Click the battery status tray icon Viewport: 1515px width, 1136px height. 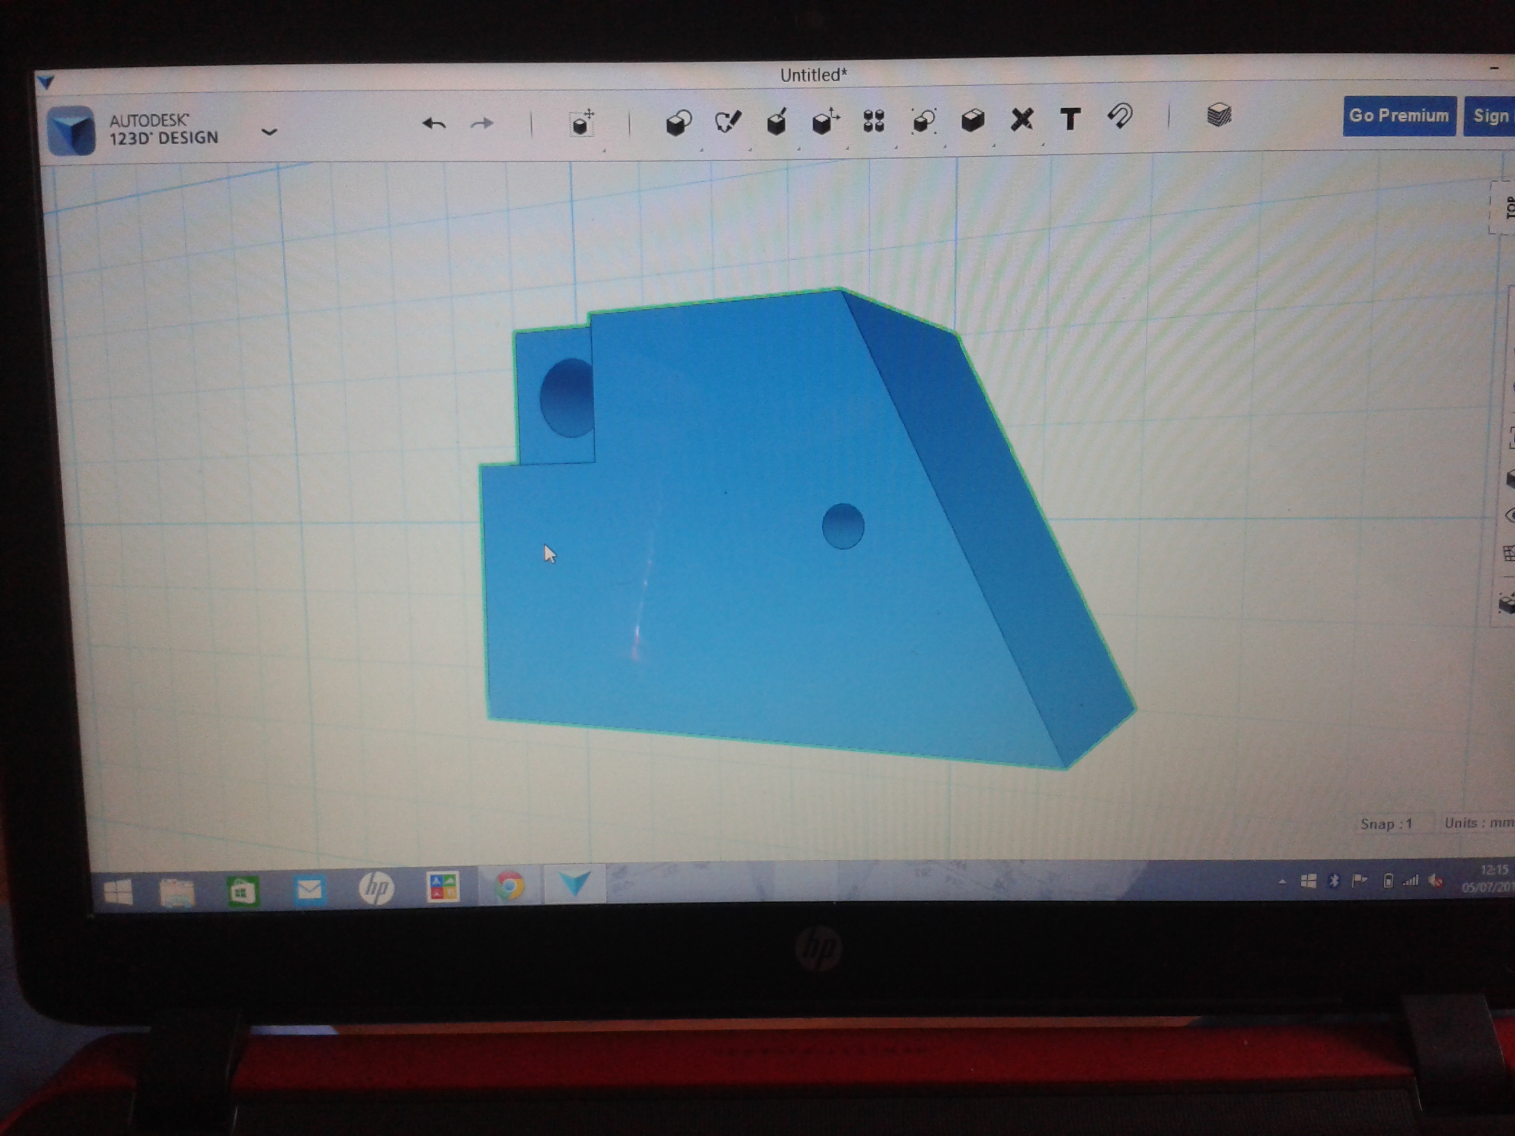coord(1388,880)
